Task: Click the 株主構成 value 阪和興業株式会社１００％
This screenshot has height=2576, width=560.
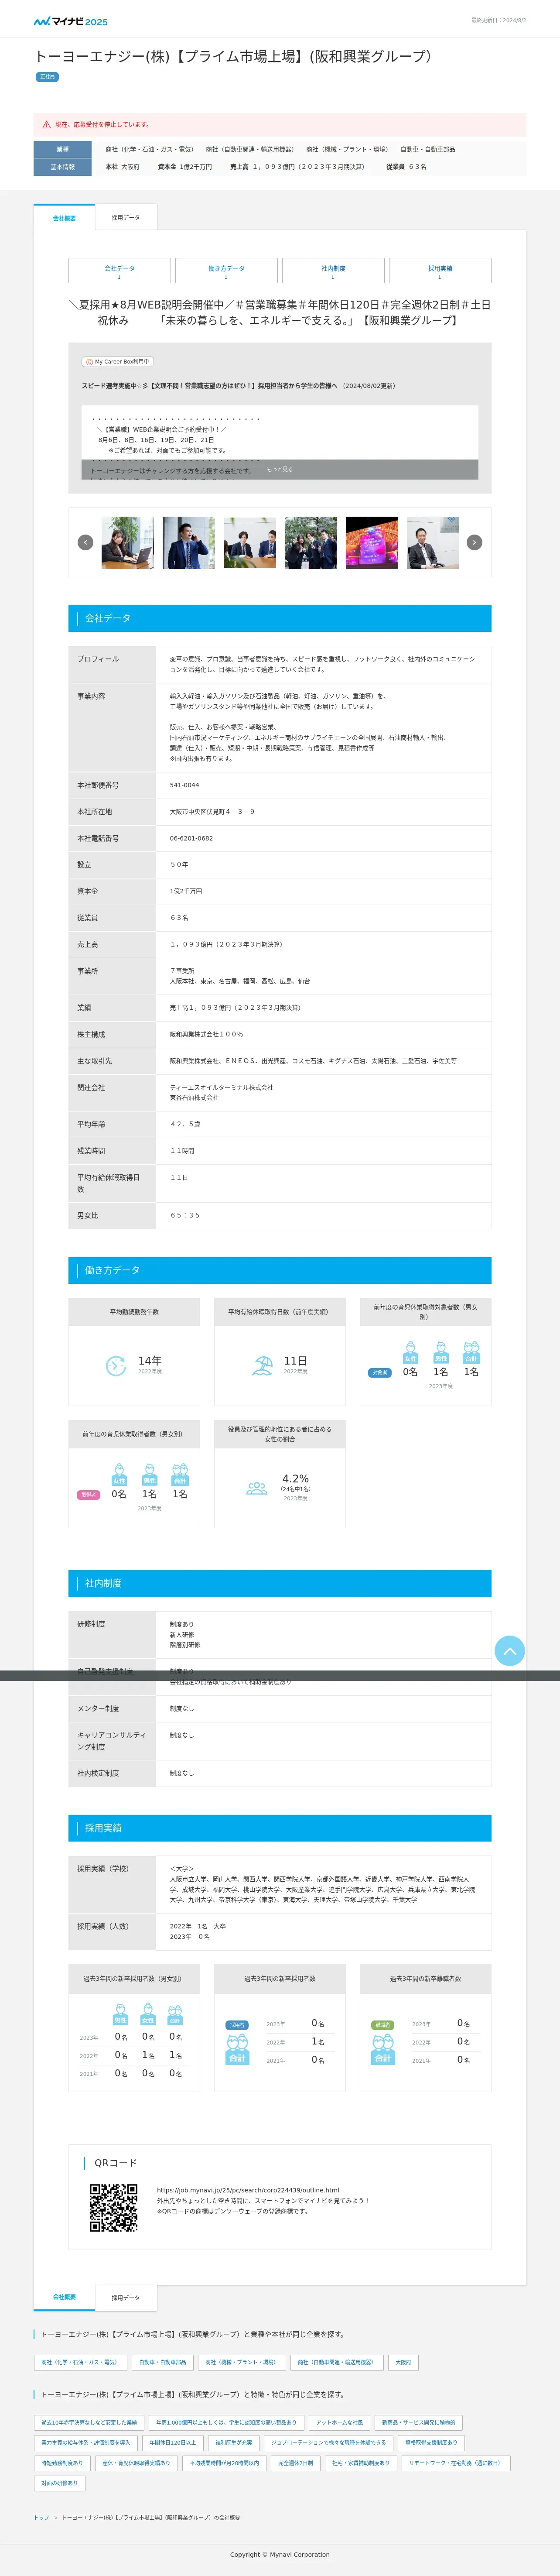Action: [x=206, y=1034]
